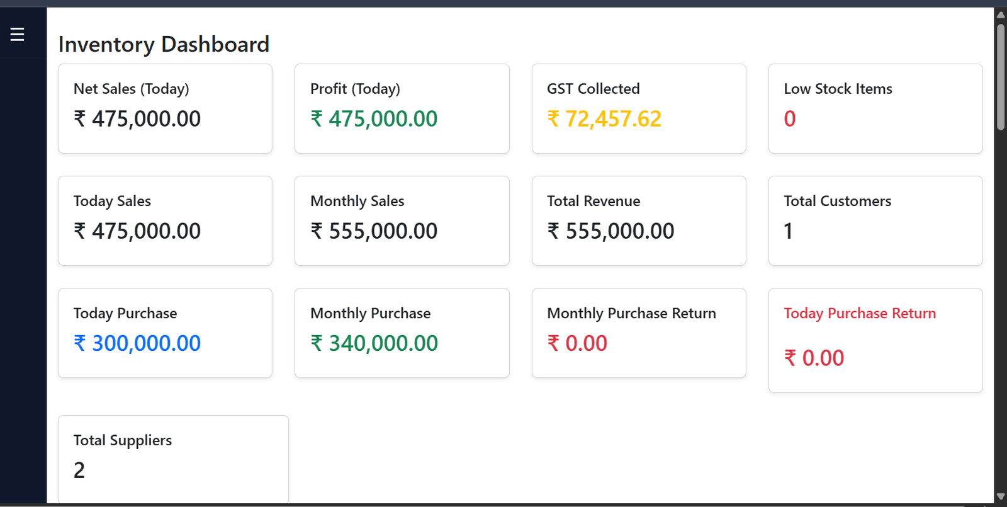The height and width of the screenshot is (507, 1007).
Task: Click the Today Purchase Return amount
Action: coord(814,358)
